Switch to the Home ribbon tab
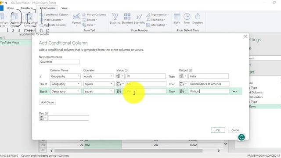The height and width of the screenshot is (158, 281). [x=10, y=8]
